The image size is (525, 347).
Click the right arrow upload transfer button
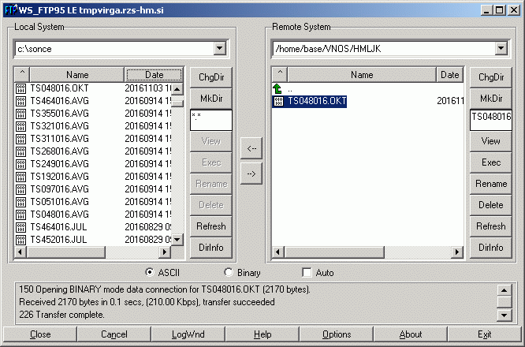pos(251,174)
